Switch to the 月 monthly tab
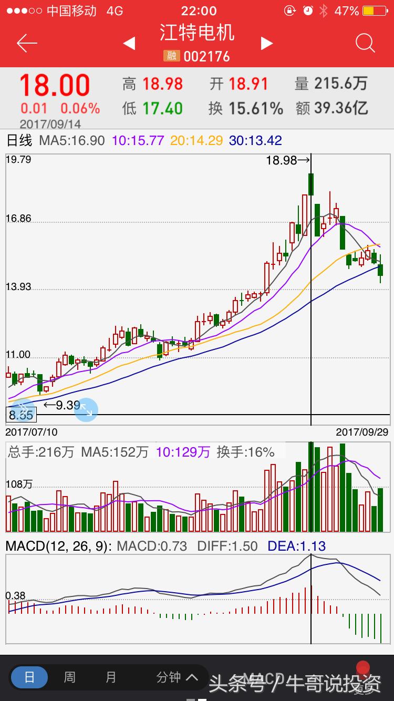394x701 pixels. (x=111, y=677)
